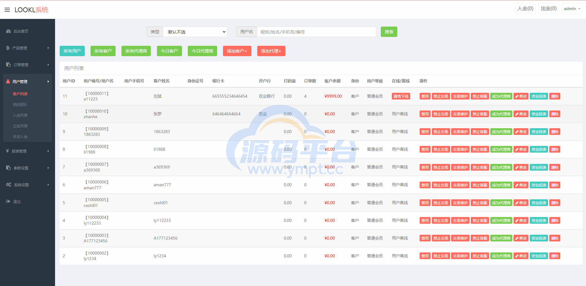The image size is (586, 286).
Task: Click 成为代理商 for user A177123456
Action: coord(501,238)
